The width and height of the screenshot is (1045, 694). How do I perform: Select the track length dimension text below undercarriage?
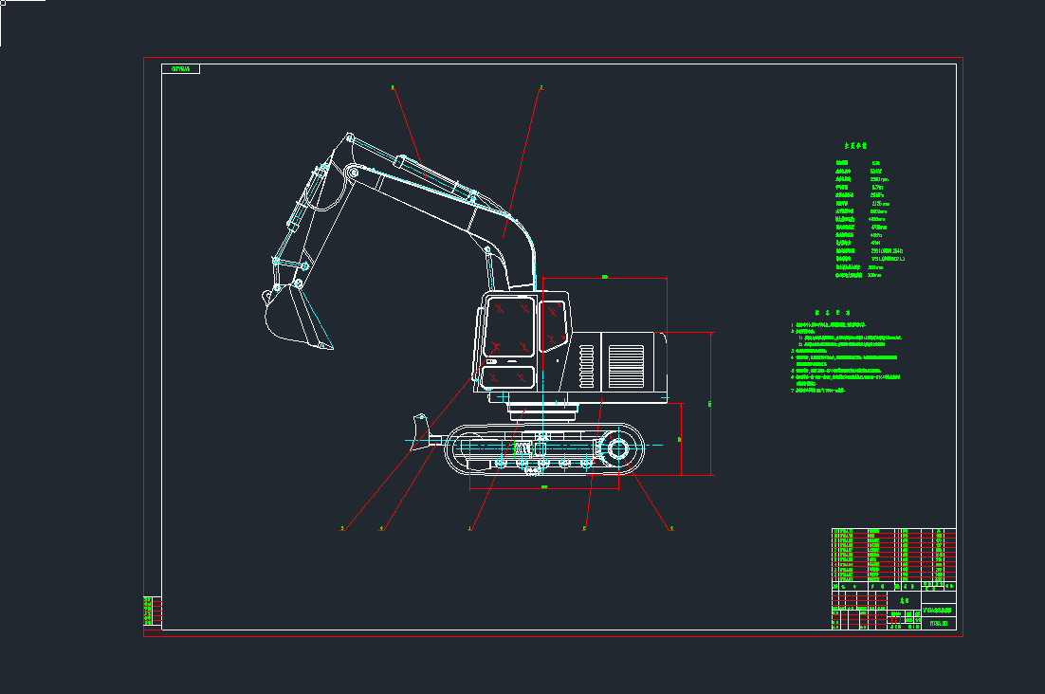543,487
